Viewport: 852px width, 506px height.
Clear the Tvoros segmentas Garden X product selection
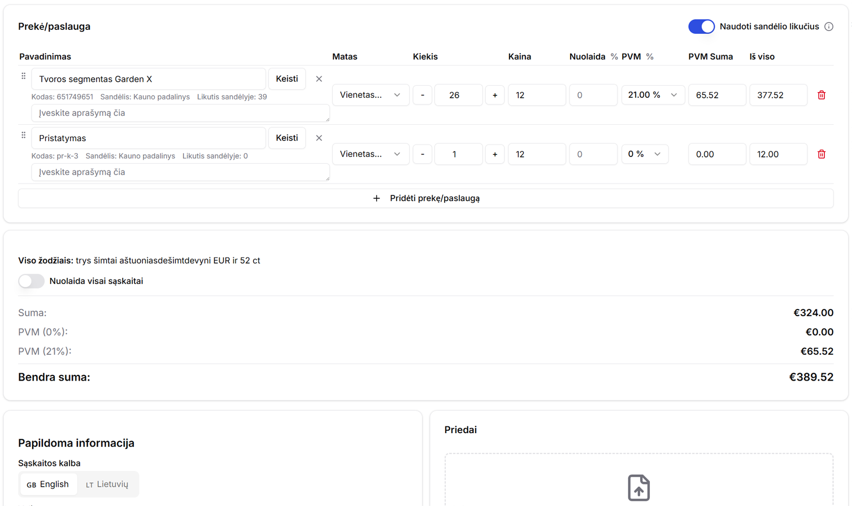coord(319,79)
